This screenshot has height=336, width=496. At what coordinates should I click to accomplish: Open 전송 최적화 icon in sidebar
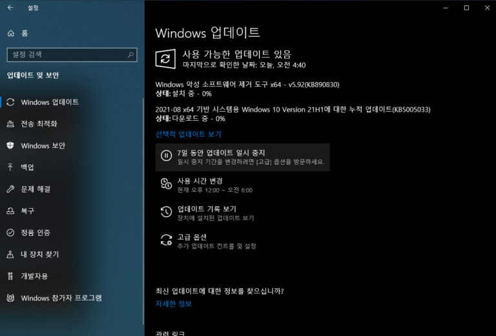(10, 123)
